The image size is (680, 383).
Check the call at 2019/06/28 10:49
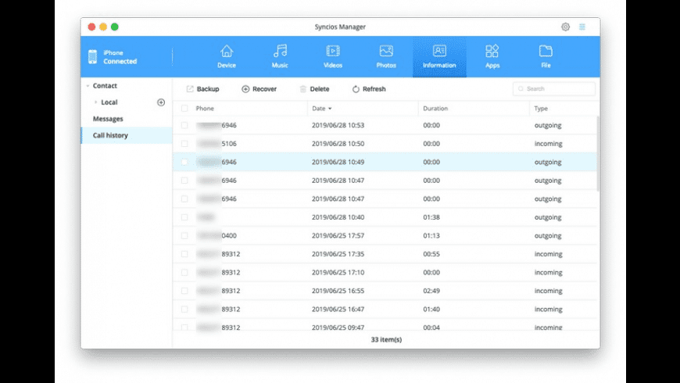coord(184,162)
